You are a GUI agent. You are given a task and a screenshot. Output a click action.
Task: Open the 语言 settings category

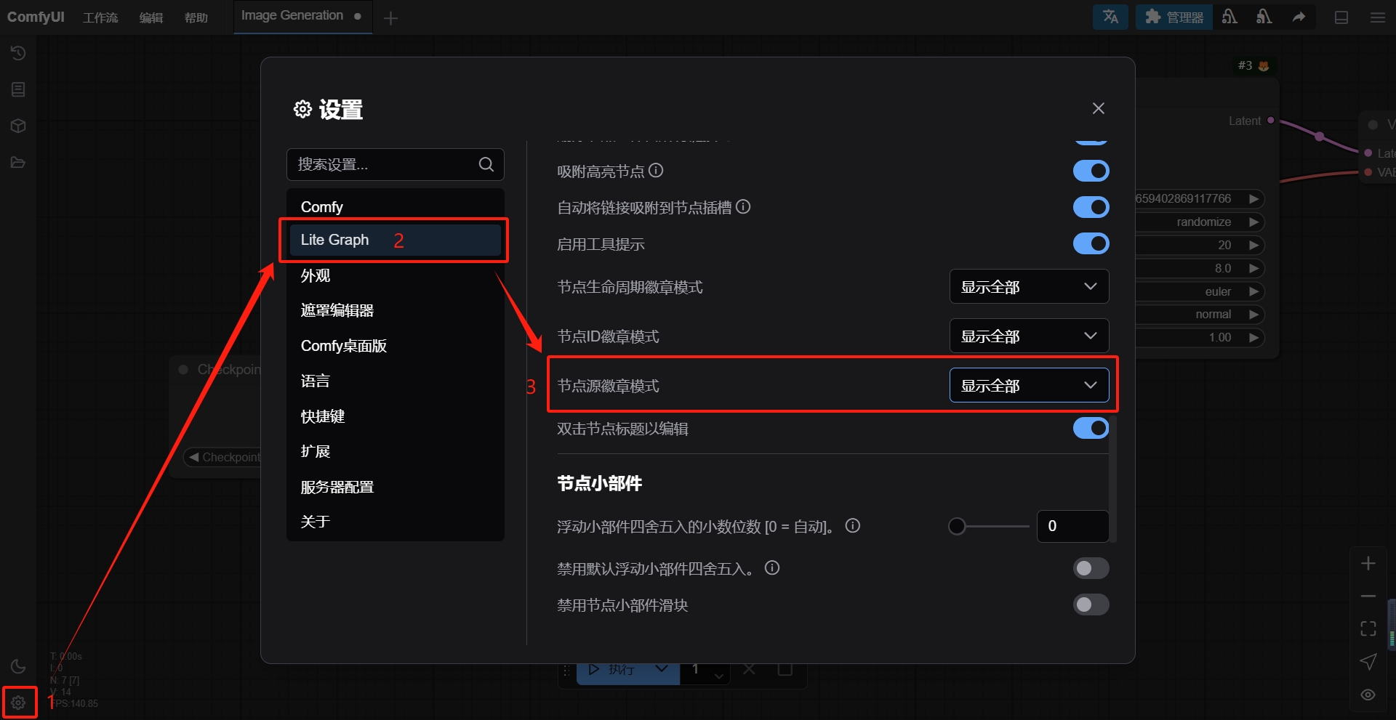coord(396,381)
